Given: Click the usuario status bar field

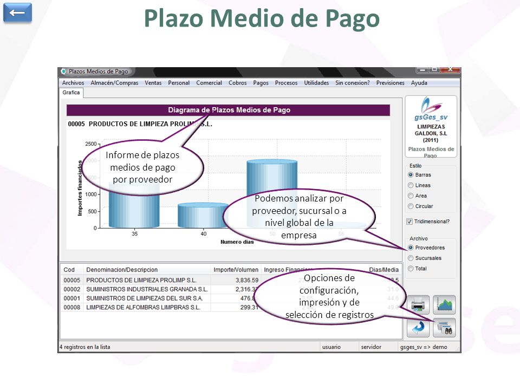Looking at the screenshot, I should [x=331, y=347].
